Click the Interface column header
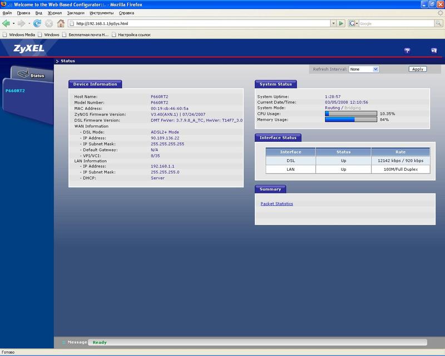Screen dimensions: 445x356 290,152
